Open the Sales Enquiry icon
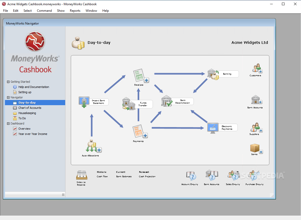301x220 pixels. coord(233,175)
